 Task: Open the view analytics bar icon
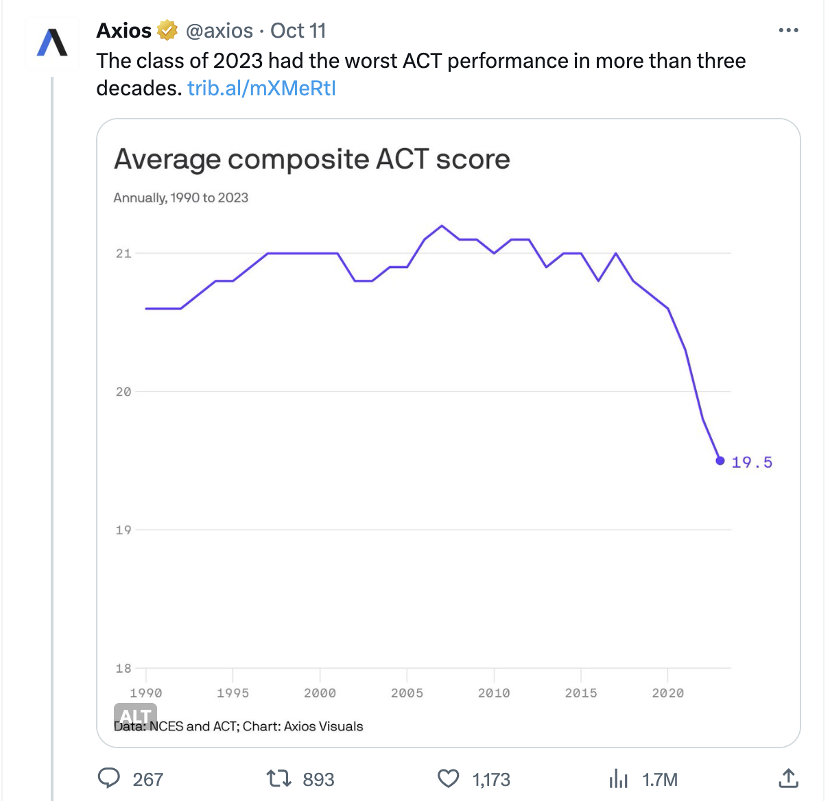(618, 778)
